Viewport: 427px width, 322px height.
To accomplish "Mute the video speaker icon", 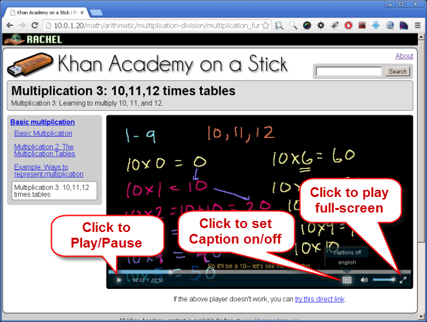I will (x=364, y=280).
